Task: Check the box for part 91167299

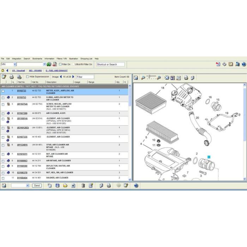Action: [x=3, y=114]
